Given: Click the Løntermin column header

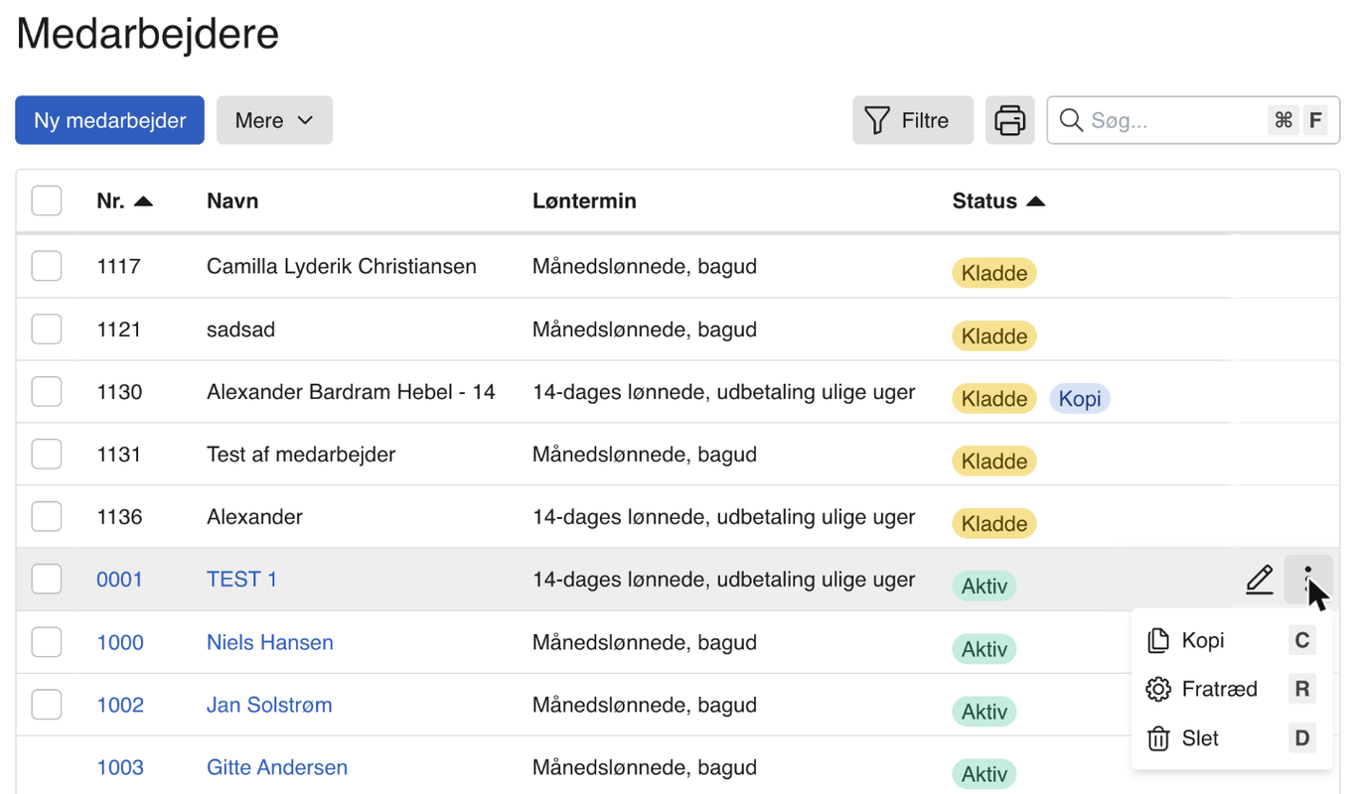Looking at the screenshot, I should (584, 200).
